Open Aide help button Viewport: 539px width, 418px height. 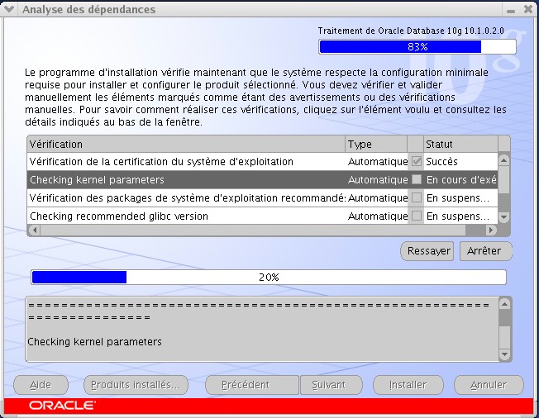click(x=41, y=385)
